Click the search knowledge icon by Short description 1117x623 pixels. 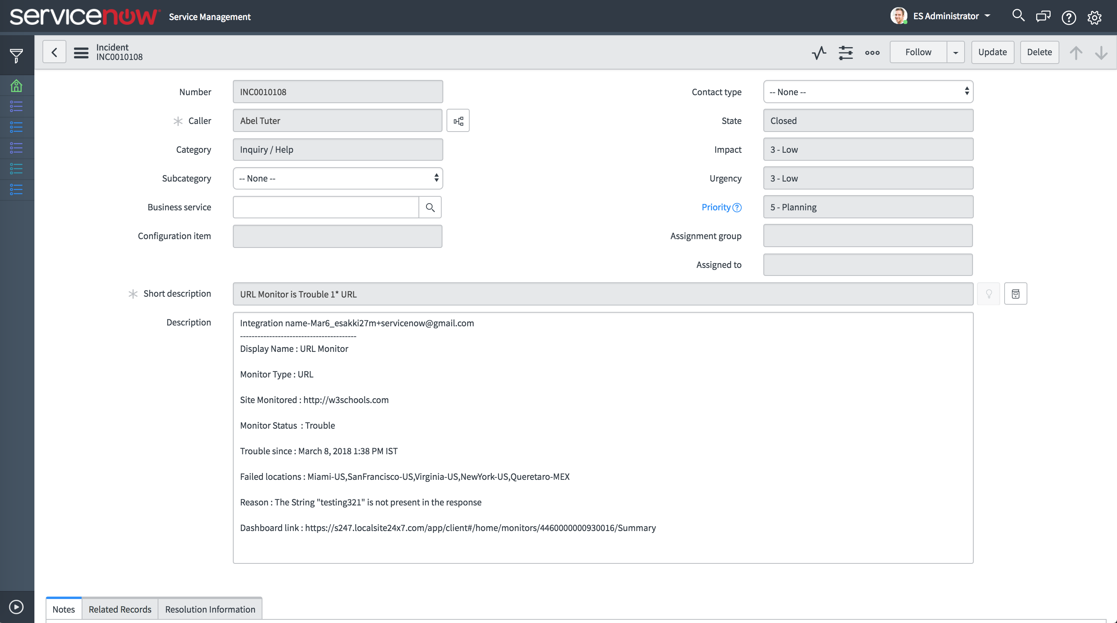click(1015, 294)
